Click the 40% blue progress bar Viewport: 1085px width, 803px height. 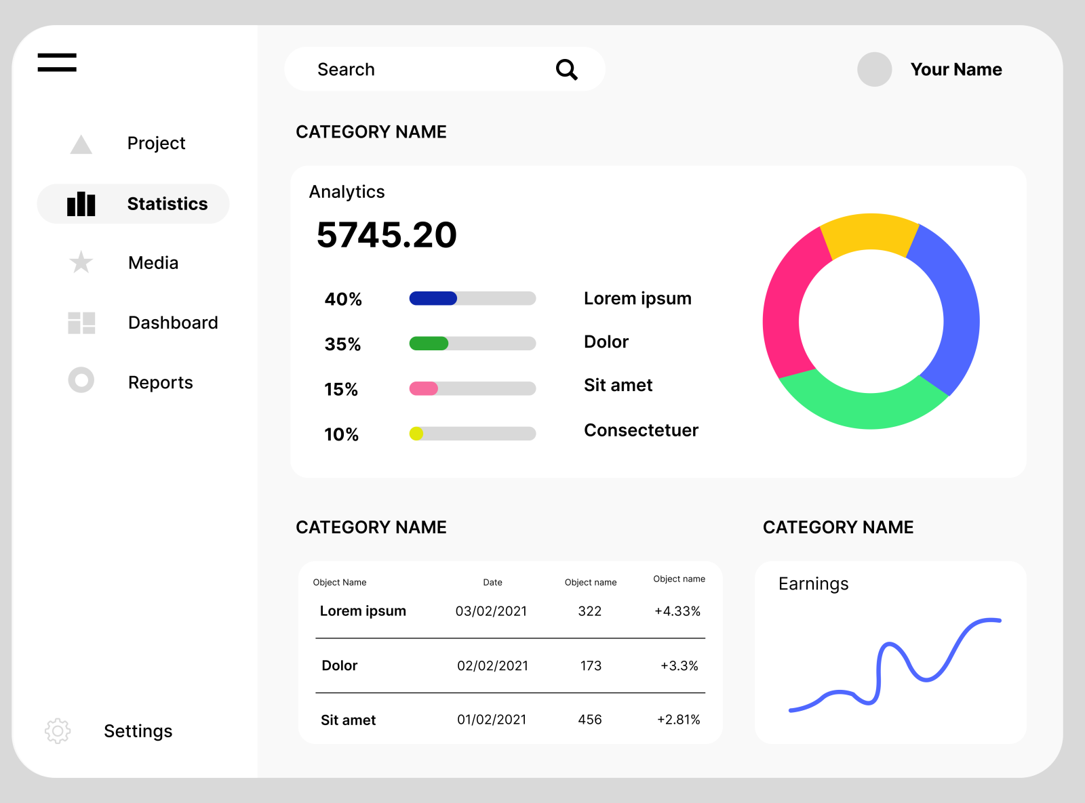pyautogui.click(x=432, y=298)
